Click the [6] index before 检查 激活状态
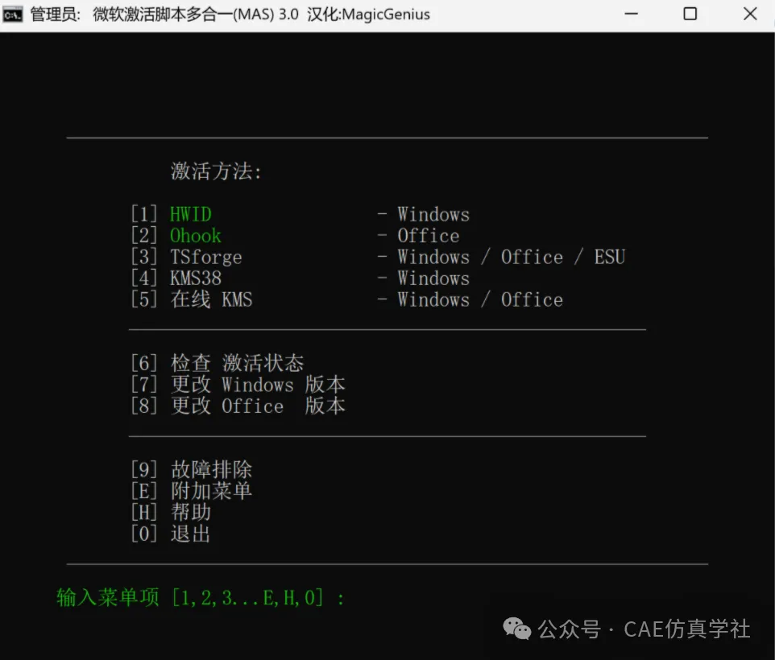Image resolution: width=775 pixels, height=660 pixels. tap(144, 363)
